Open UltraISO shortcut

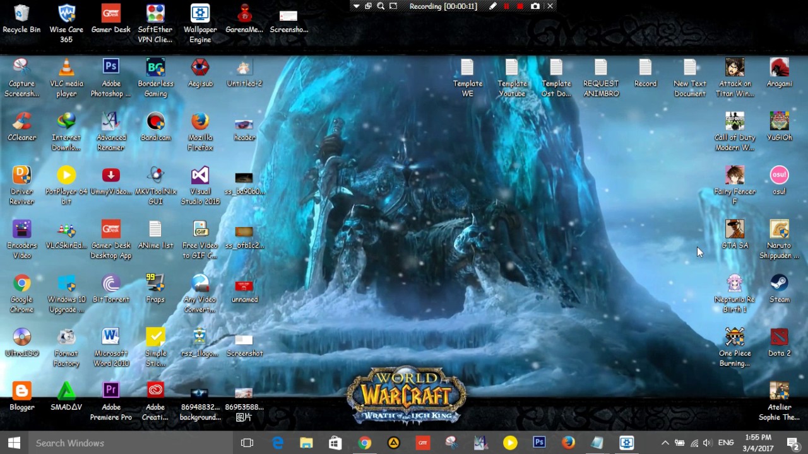(21, 342)
